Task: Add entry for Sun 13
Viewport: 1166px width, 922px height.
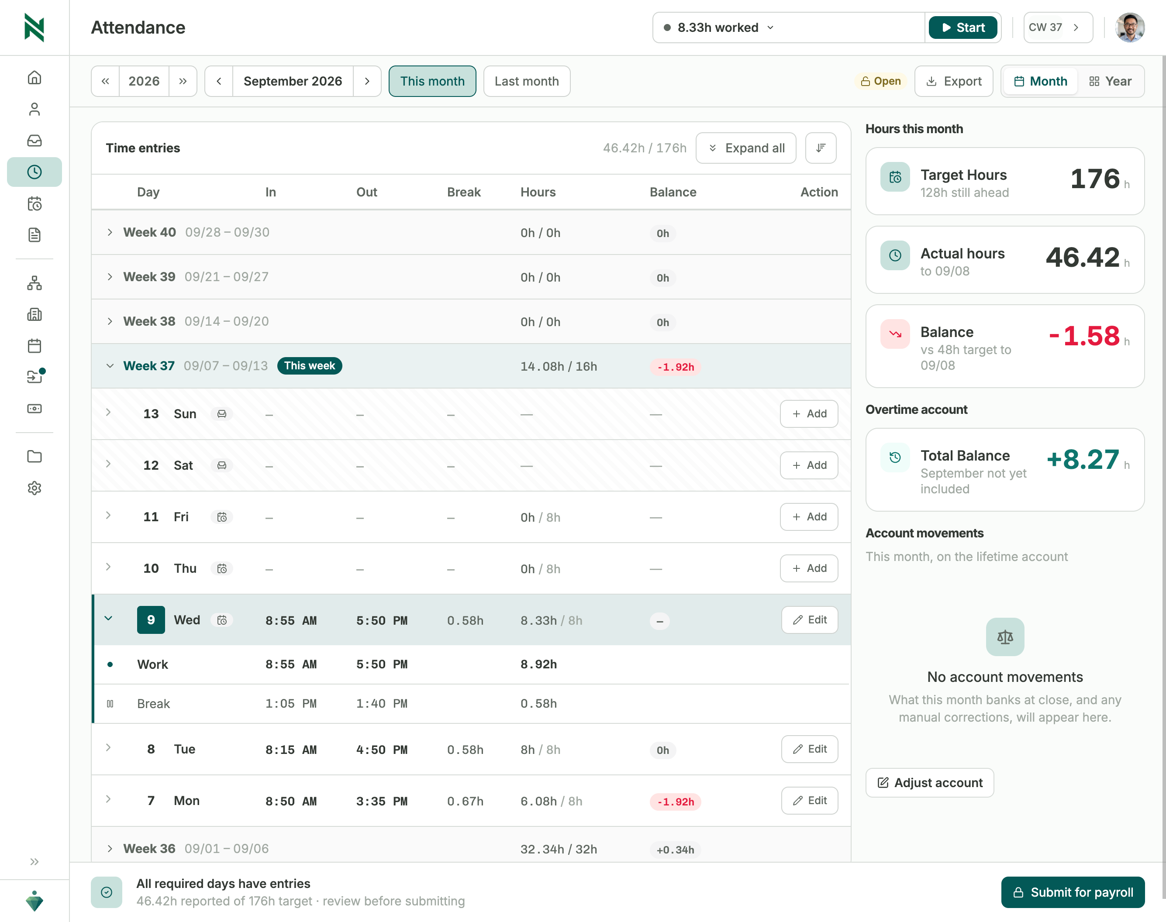Action: click(809, 414)
